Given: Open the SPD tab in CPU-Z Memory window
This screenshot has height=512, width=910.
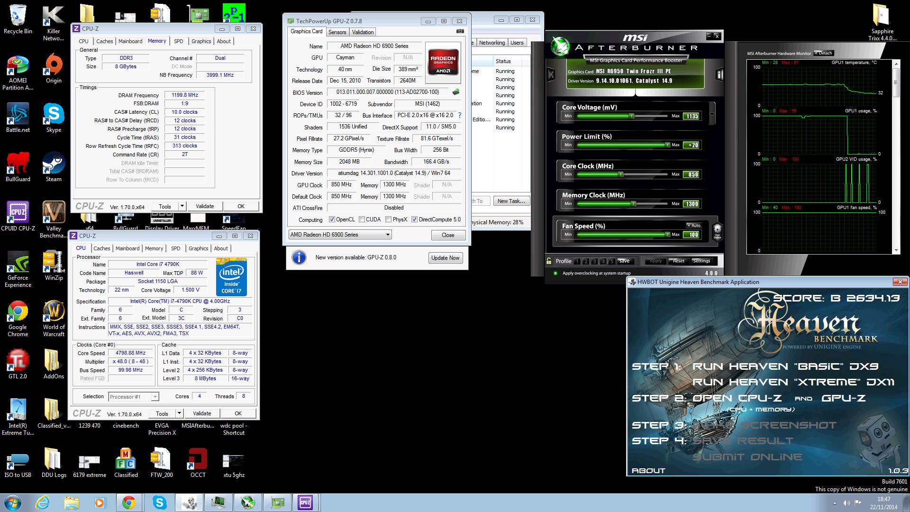Looking at the screenshot, I should [178, 41].
